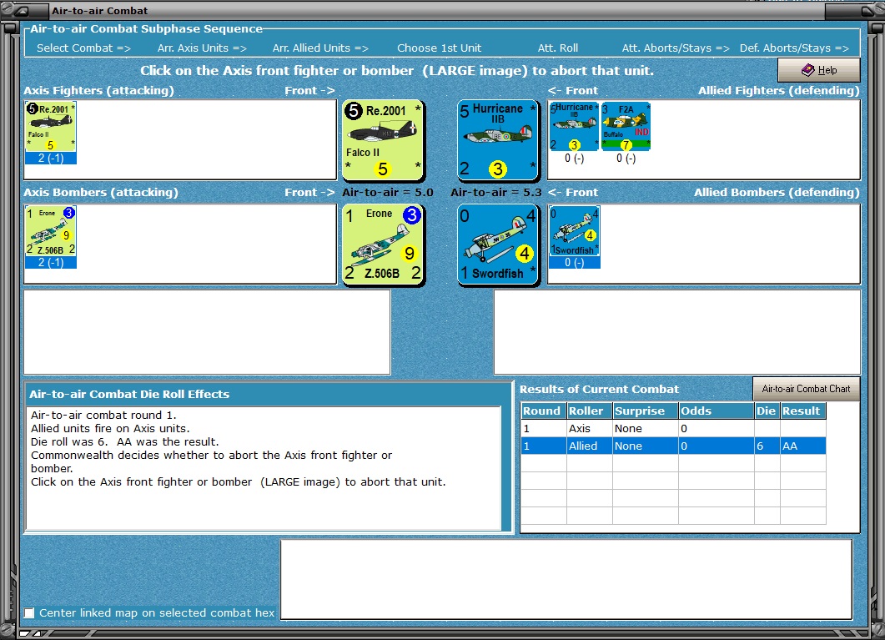The image size is (885, 640).
Task: Click the Result column header
Action: coord(802,411)
